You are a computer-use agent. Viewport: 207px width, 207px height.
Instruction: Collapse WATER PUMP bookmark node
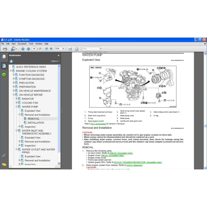click(x=17, y=106)
